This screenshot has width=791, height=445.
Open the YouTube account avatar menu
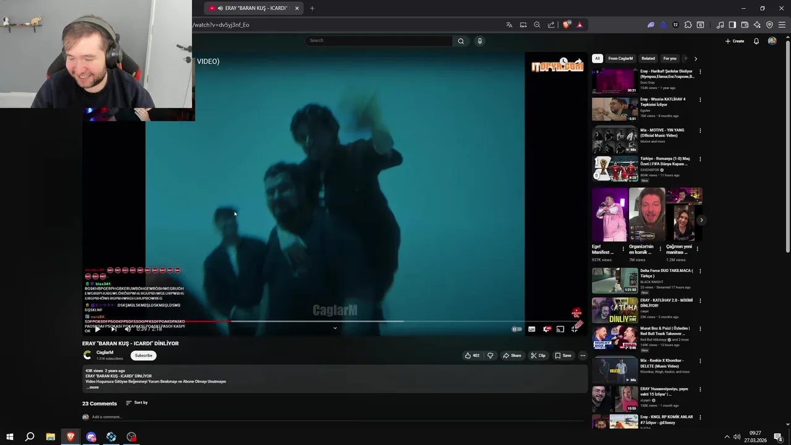pos(772,41)
